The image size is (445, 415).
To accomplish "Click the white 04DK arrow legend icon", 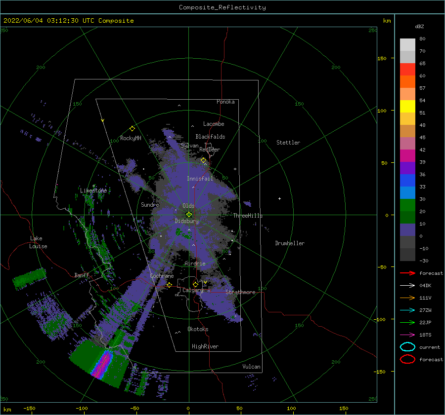I will (407, 285).
